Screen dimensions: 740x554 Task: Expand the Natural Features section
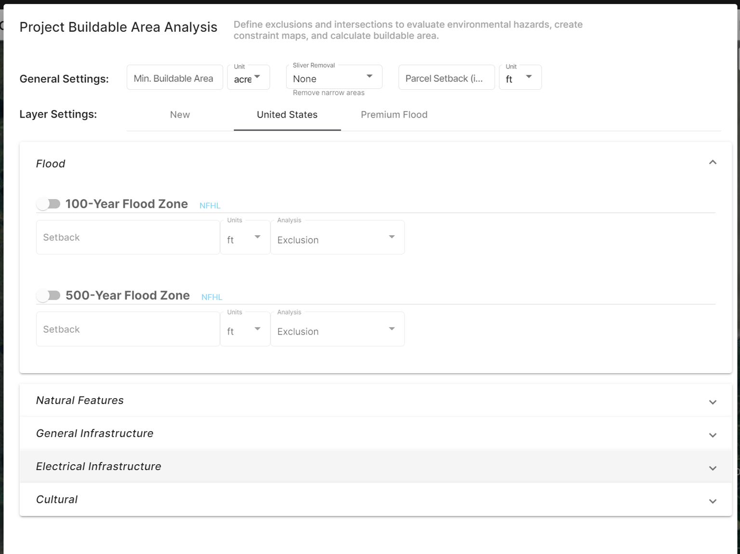point(713,401)
